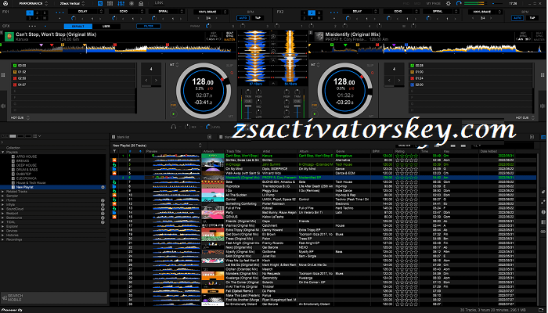Click the SEARCH MOBILE button
This screenshot has width=548, height=313.
[x=54, y=297]
